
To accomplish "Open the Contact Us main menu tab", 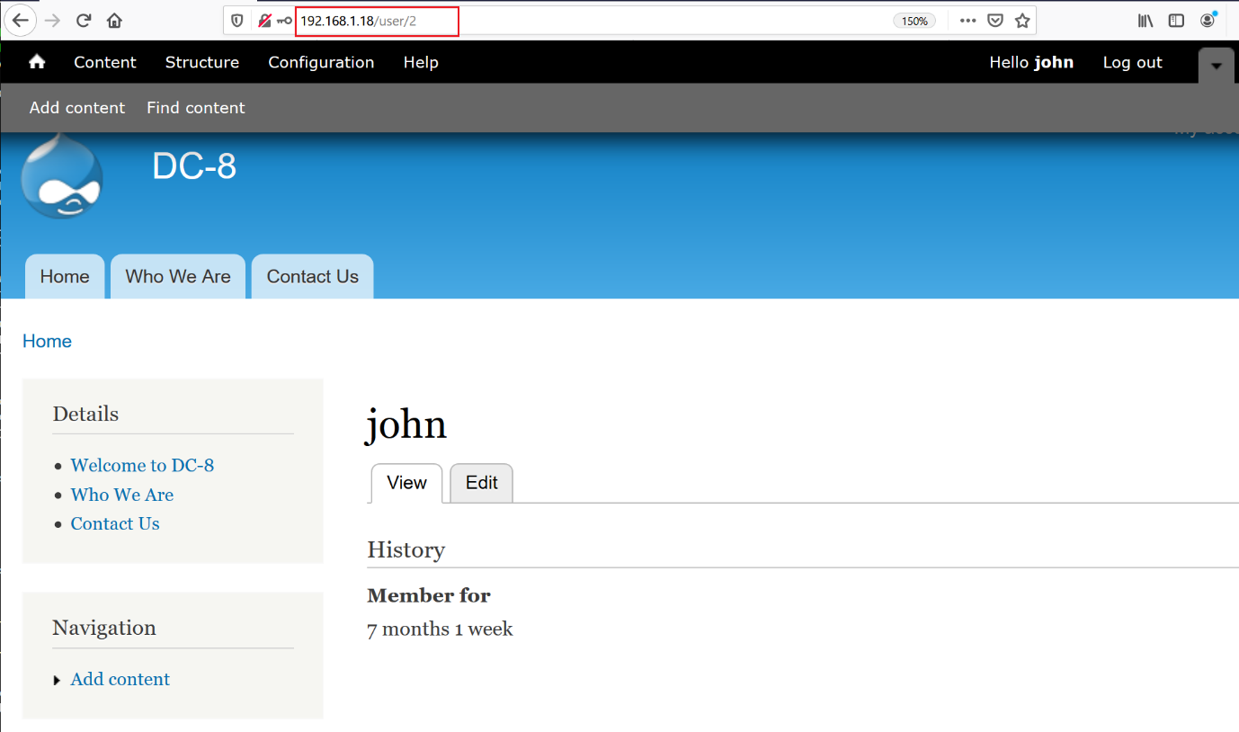I will [312, 277].
